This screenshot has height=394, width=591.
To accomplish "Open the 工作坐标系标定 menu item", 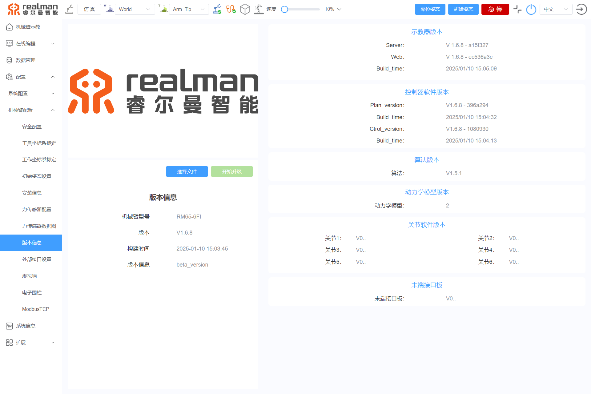I will (x=31, y=160).
